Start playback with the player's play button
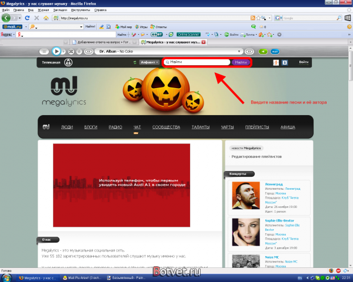Screen dimensions: 353x282 tap(56, 52)
